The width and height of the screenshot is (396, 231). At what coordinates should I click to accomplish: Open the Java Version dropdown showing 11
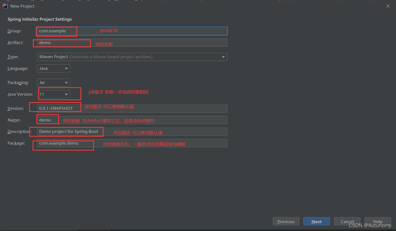click(54, 94)
